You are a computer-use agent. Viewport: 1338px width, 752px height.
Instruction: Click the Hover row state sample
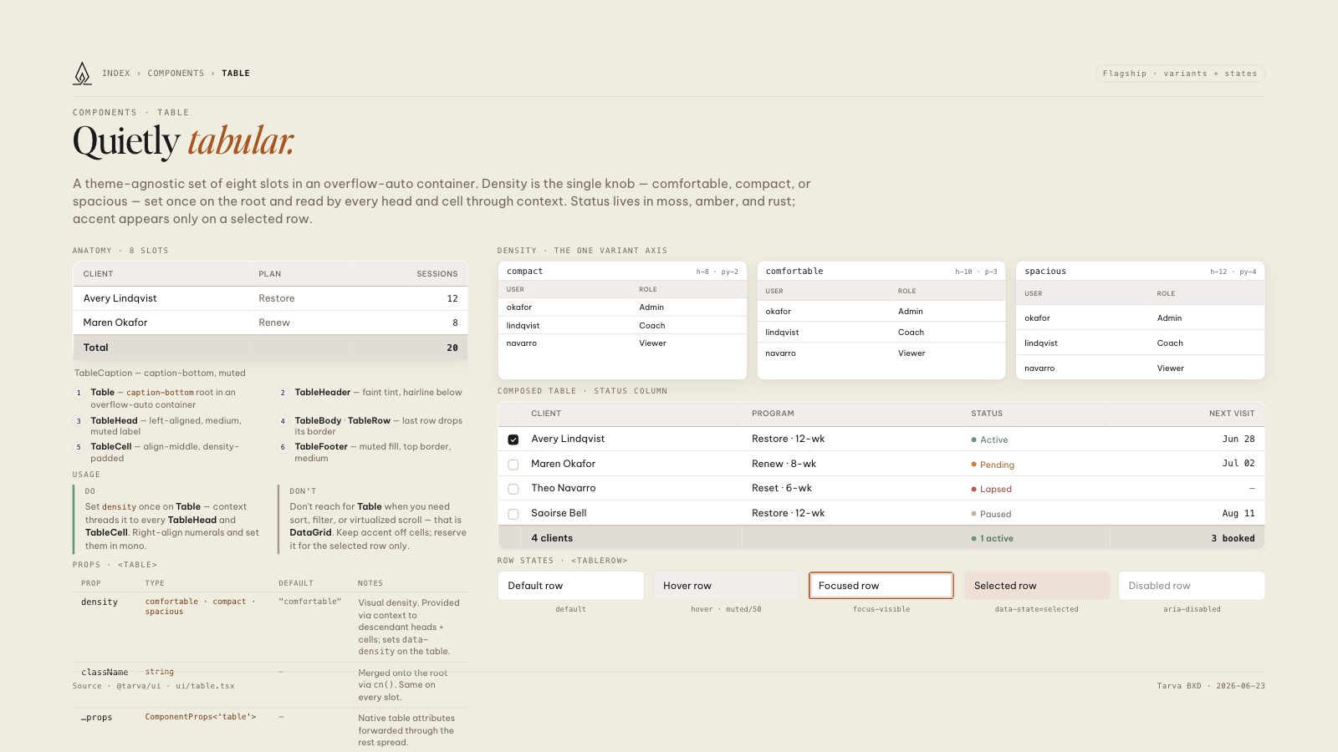tap(726, 586)
